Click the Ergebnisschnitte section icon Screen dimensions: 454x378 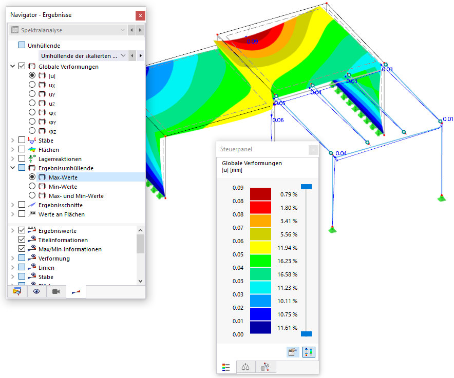coord(32,205)
